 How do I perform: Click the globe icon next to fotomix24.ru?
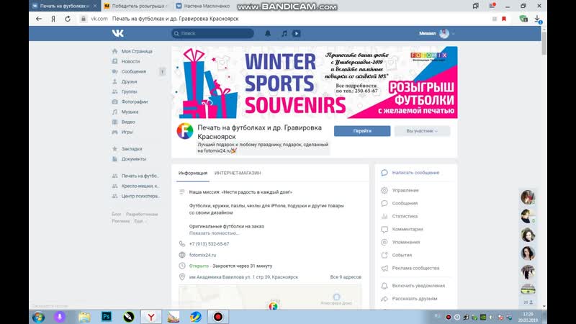tap(182, 255)
